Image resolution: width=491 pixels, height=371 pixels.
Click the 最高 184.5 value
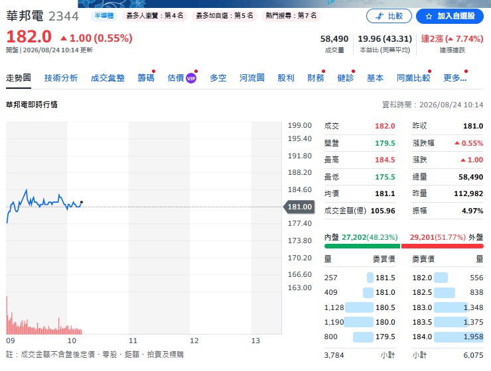tap(385, 160)
